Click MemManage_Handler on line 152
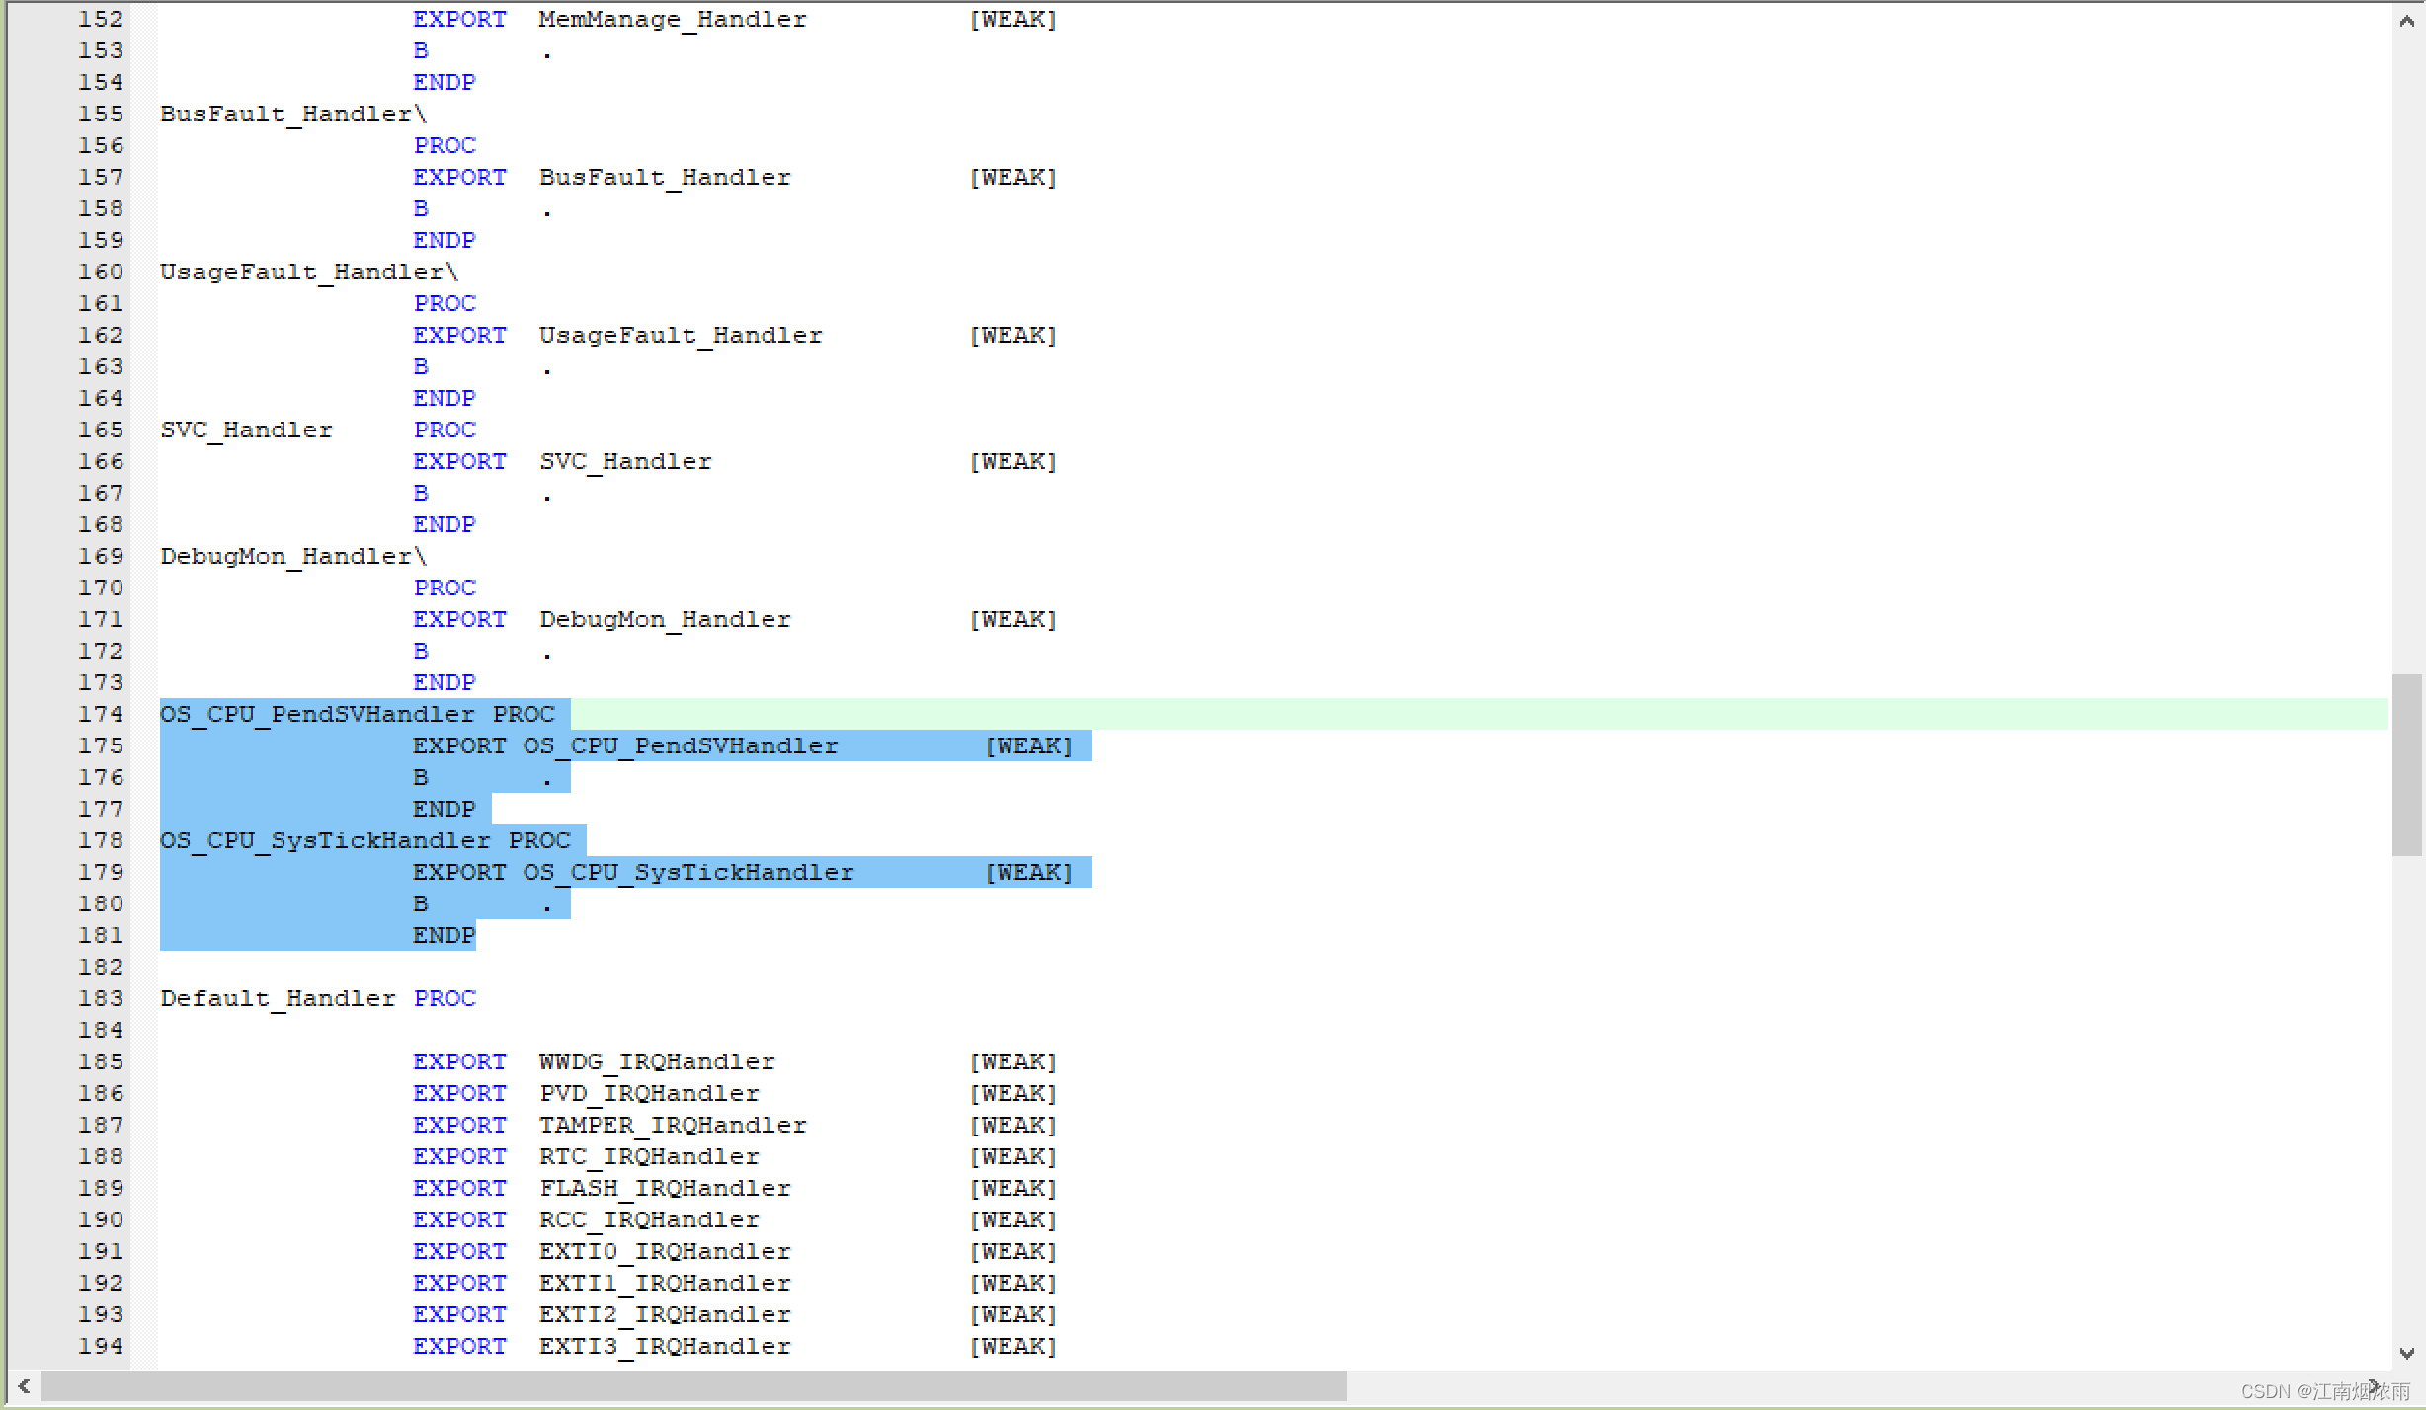Image resolution: width=2426 pixels, height=1410 pixels. coord(673,20)
